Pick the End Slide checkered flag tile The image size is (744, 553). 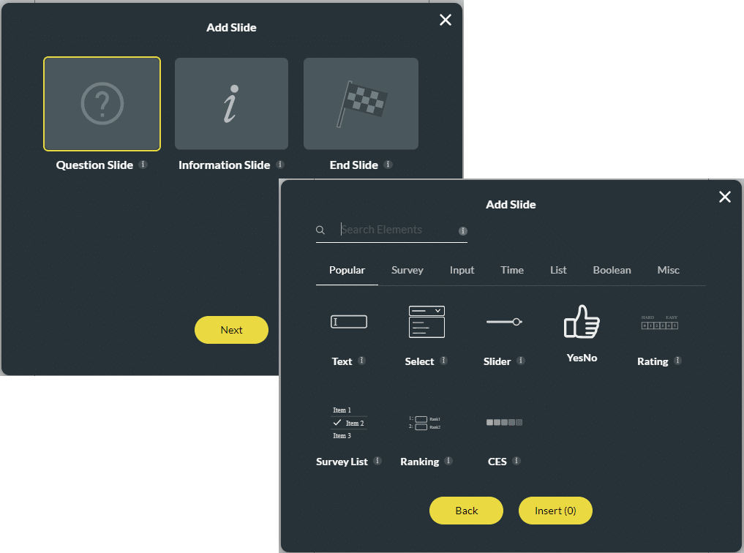pyautogui.click(x=361, y=104)
